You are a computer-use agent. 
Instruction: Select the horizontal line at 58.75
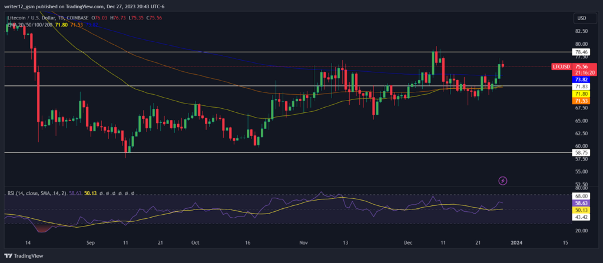click(x=287, y=152)
